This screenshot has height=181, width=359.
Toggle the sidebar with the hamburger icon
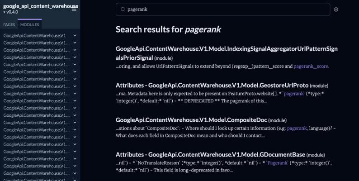coord(74,10)
